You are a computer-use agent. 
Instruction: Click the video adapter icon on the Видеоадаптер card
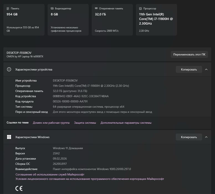click(52, 9)
